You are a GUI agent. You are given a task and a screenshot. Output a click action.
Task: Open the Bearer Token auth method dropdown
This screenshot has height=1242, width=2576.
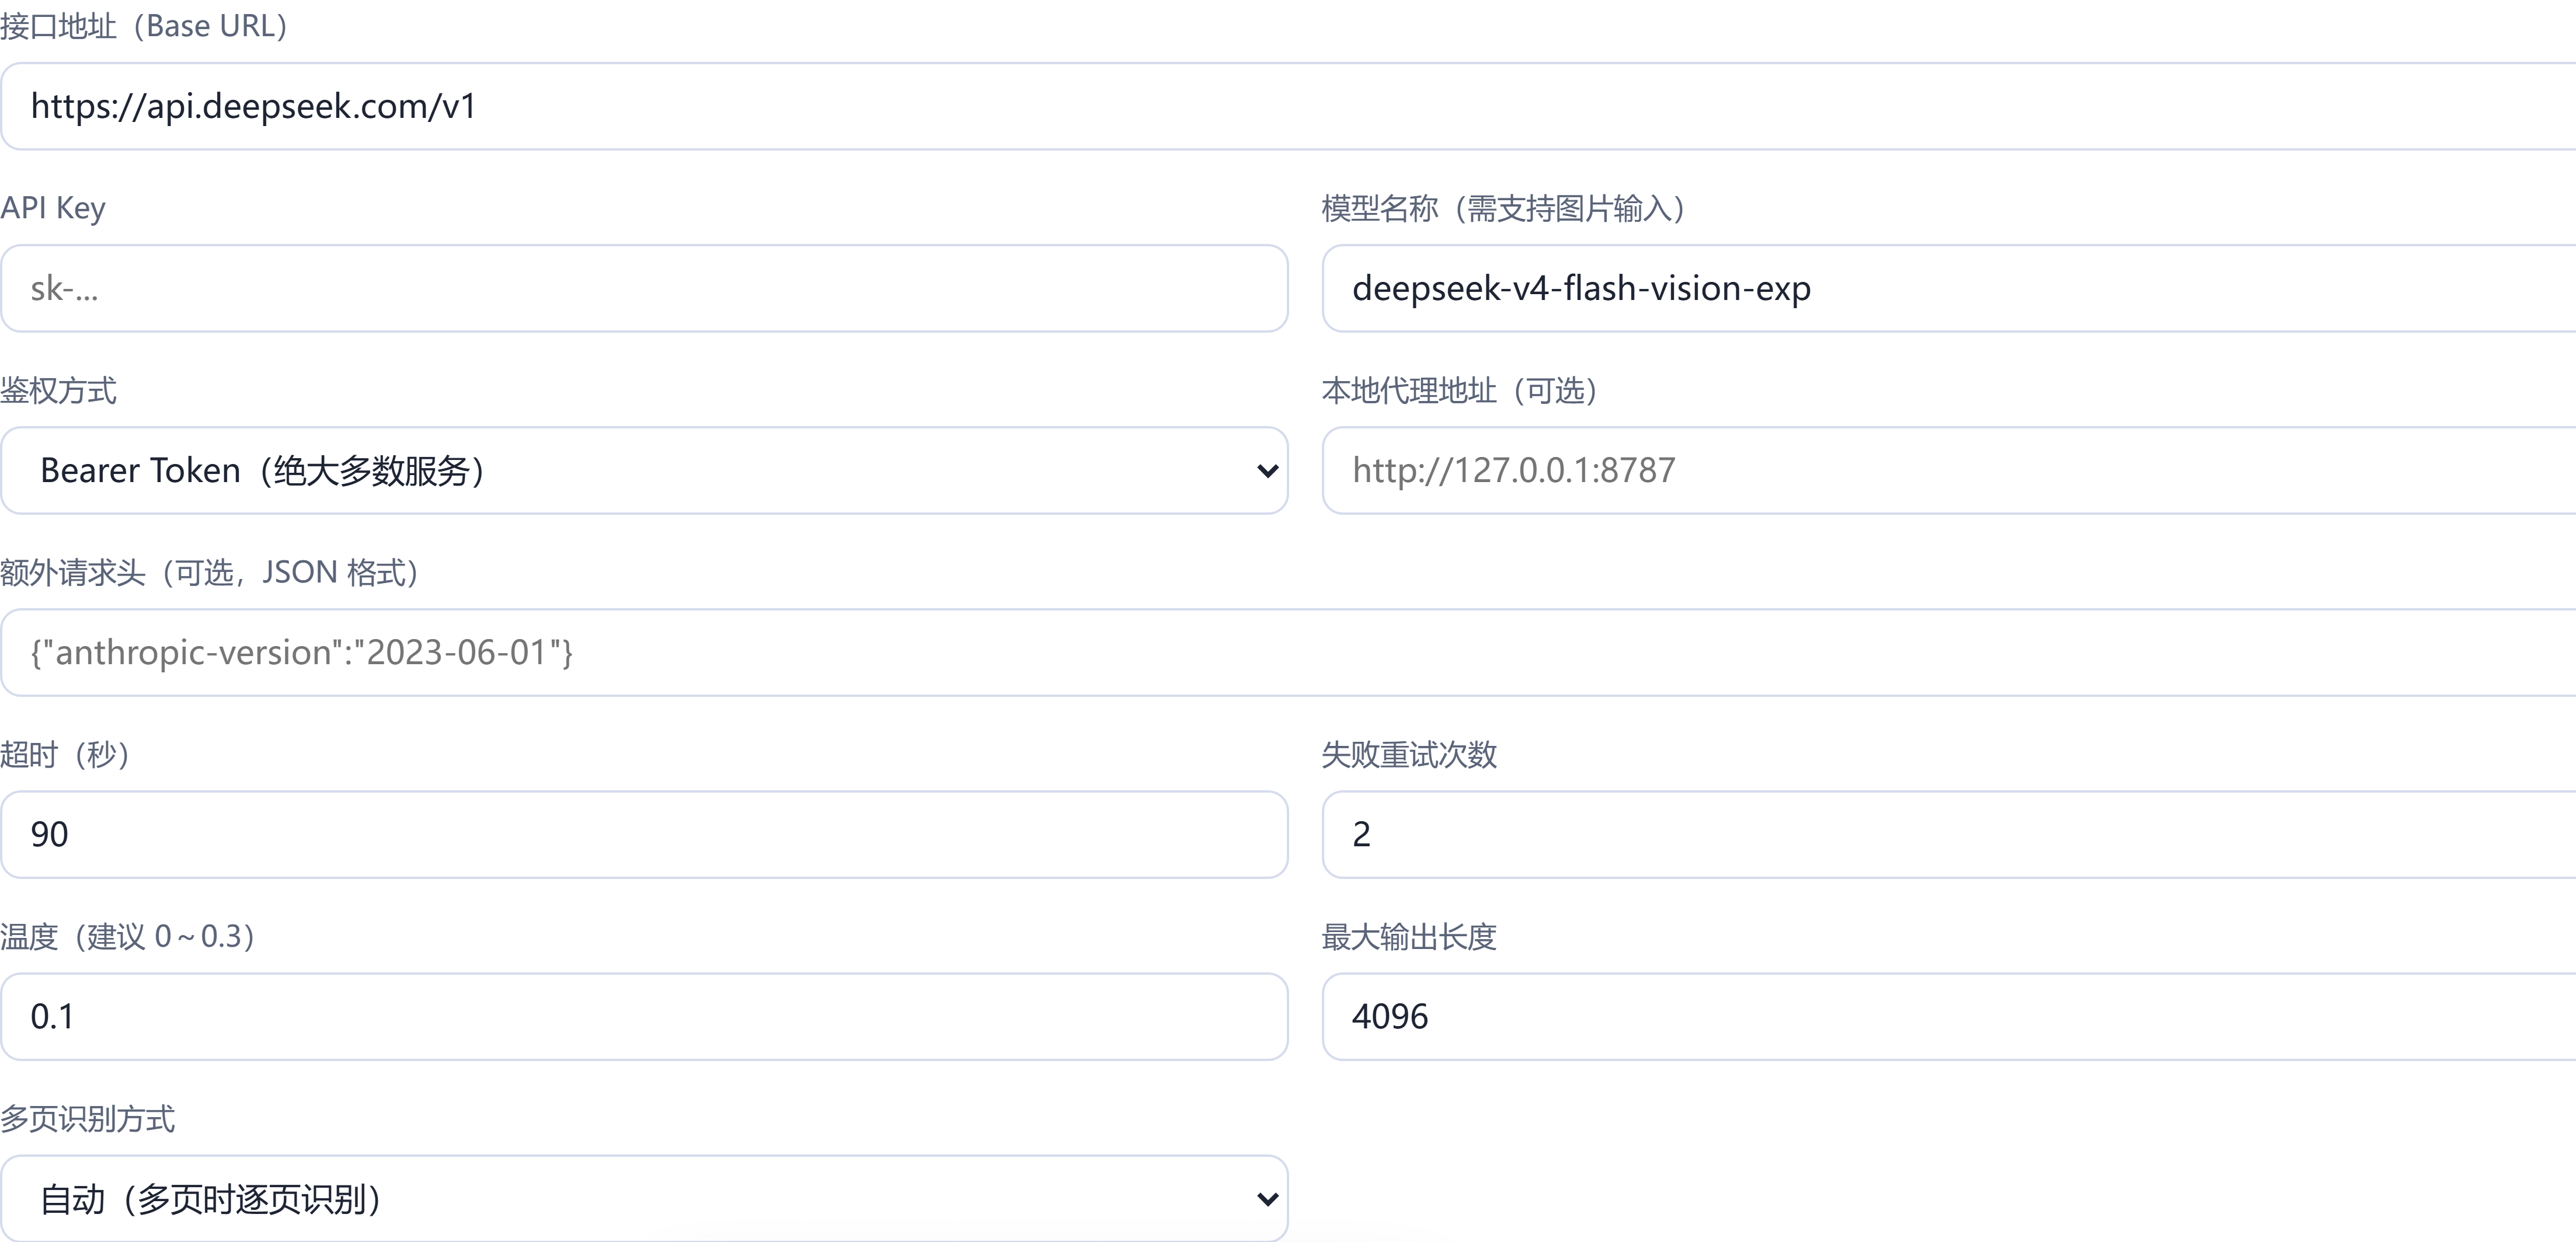click(x=644, y=470)
